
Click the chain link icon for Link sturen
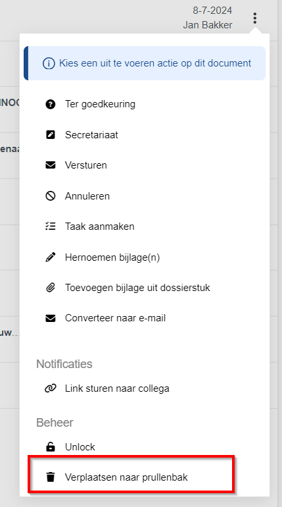coord(51,388)
